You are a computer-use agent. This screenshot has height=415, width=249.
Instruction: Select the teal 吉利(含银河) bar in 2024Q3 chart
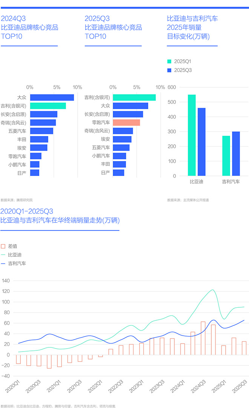[x=48, y=106]
